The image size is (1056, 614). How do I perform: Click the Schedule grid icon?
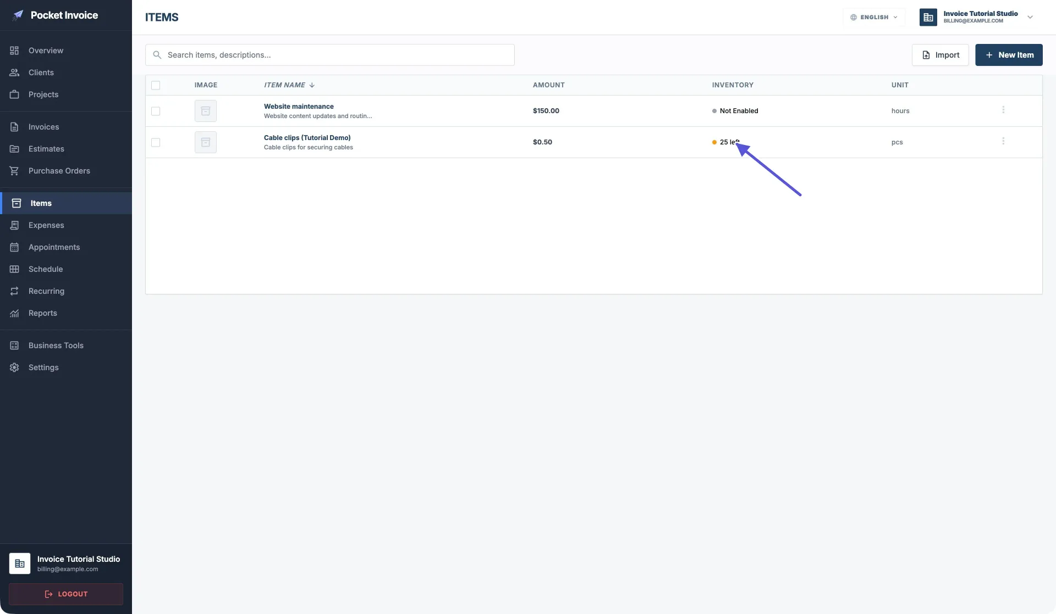click(x=14, y=269)
